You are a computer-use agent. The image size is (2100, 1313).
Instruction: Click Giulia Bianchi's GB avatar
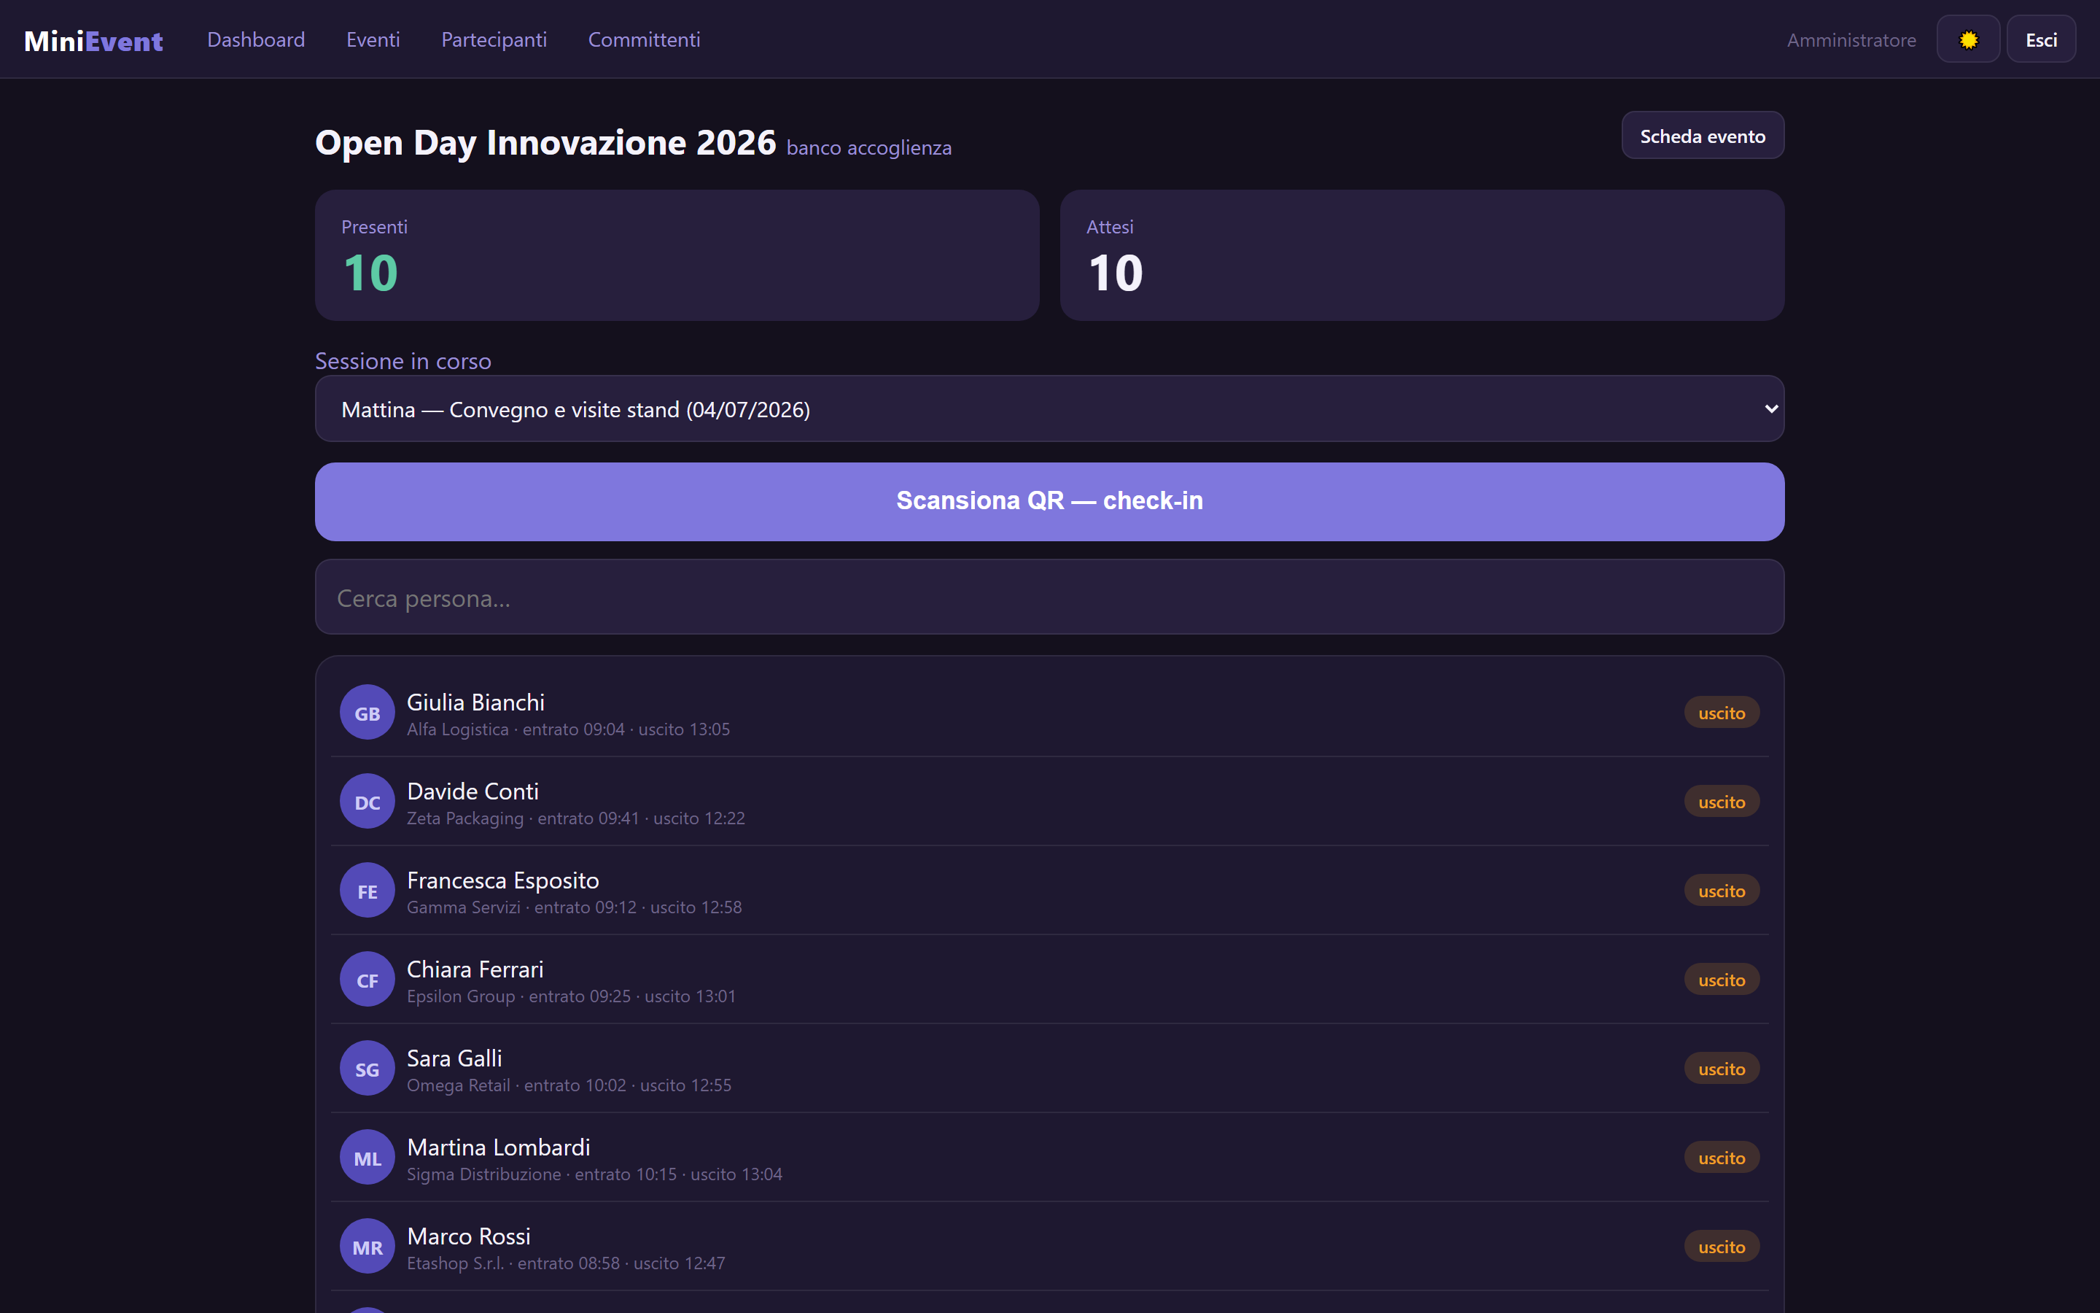[367, 713]
